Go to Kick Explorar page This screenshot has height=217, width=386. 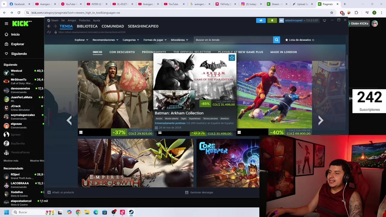tap(17, 44)
